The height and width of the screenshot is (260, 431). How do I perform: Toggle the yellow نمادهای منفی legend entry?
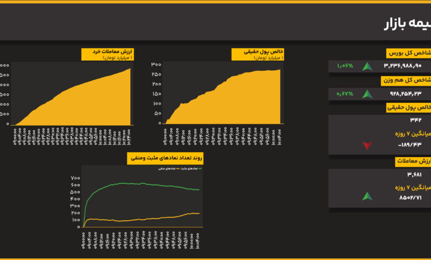(x=167, y=168)
